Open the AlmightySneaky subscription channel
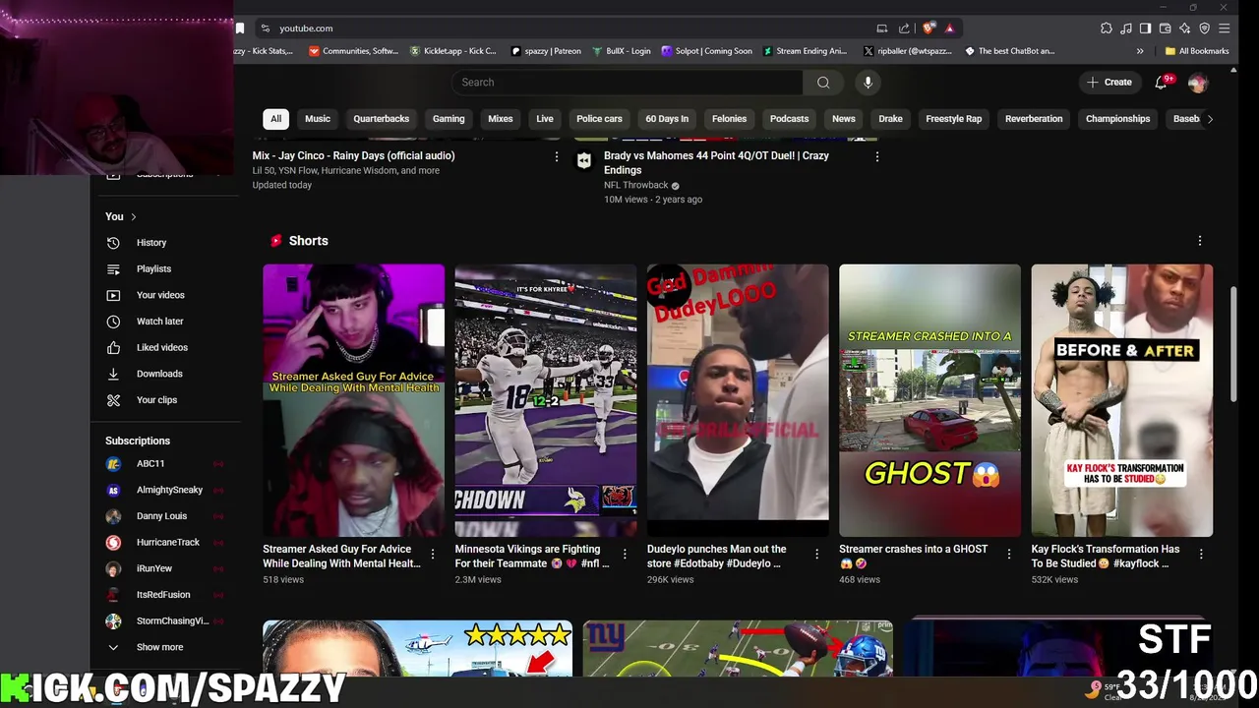 click(x=167, y=490)
